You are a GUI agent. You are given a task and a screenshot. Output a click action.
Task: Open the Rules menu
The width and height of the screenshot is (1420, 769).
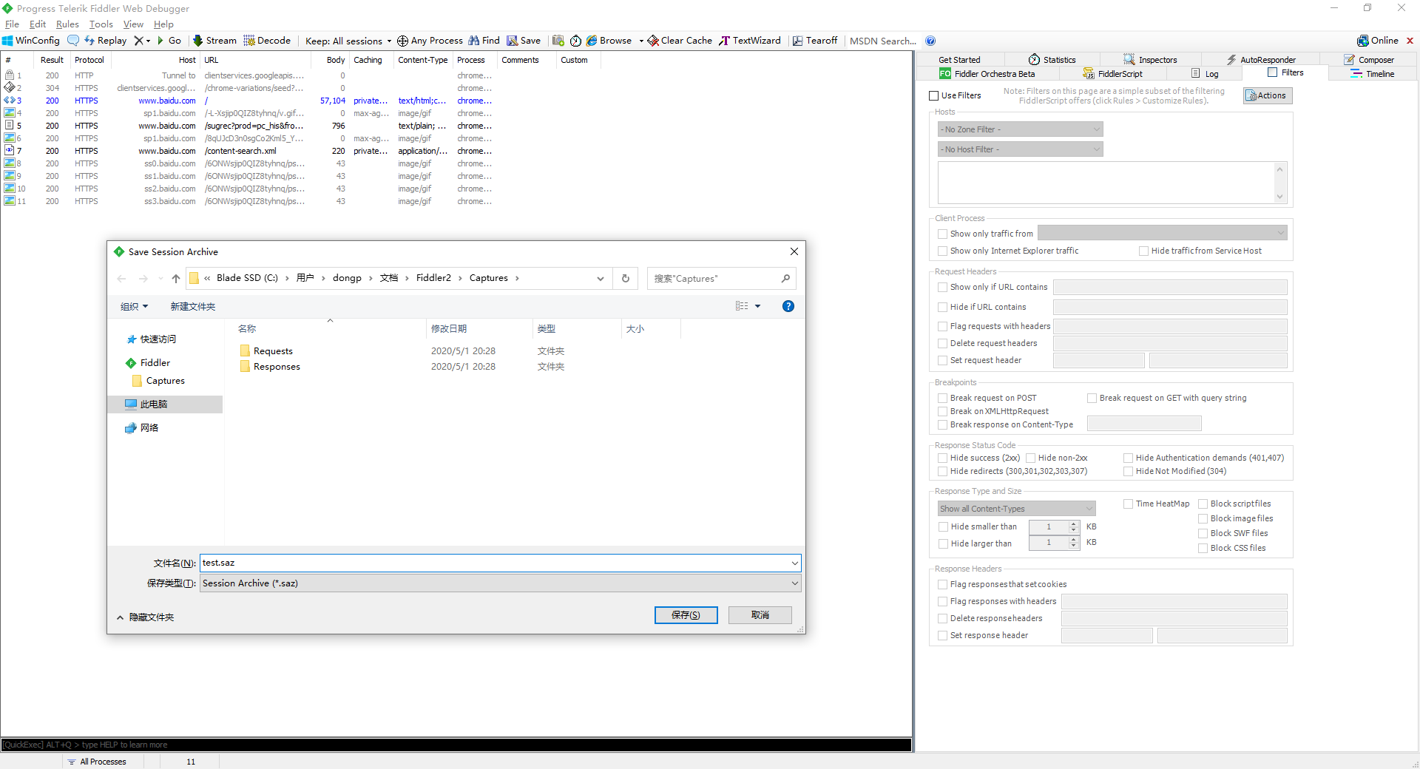coord(67,24)
